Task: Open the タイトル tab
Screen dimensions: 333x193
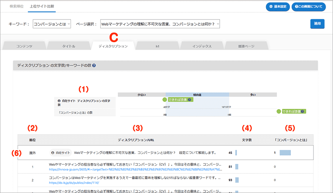Action: point(69,46)
